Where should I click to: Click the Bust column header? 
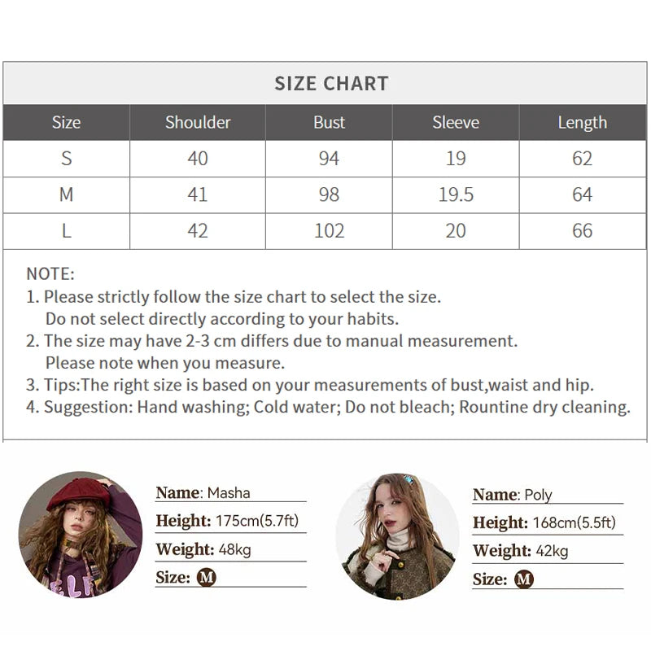pyautogui.click(x=330, y=123)
